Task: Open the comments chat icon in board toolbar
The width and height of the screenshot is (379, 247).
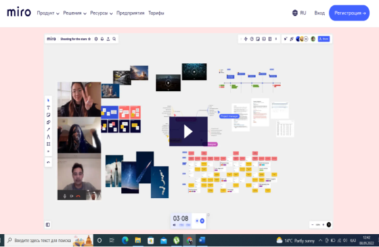Action: (x=264, y=39)
